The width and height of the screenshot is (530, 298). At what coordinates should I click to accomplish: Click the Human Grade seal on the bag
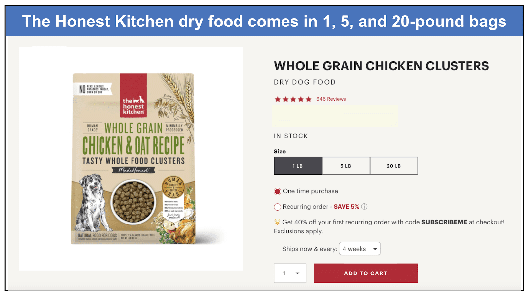coord(173,187)
